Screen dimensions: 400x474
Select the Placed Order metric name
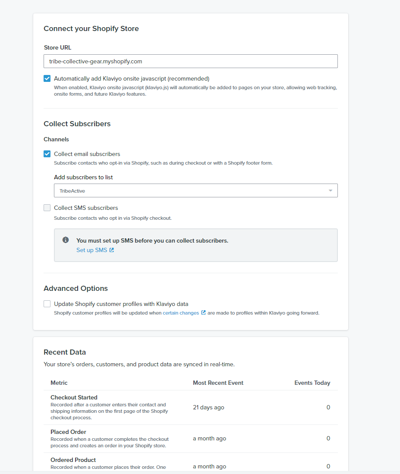pos(68,432)
